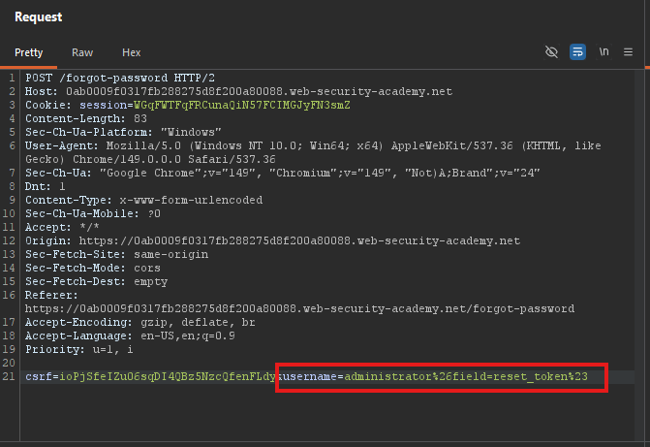Click the Referer URL ending in /forgot-password
Screen dimensions: 650x447
(x=299, y=308)
